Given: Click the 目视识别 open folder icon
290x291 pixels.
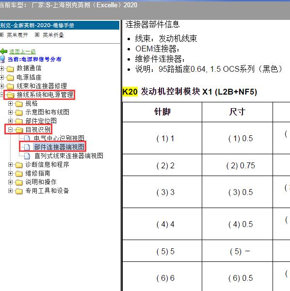Looking at the screenshot, I should click(19, 130).
